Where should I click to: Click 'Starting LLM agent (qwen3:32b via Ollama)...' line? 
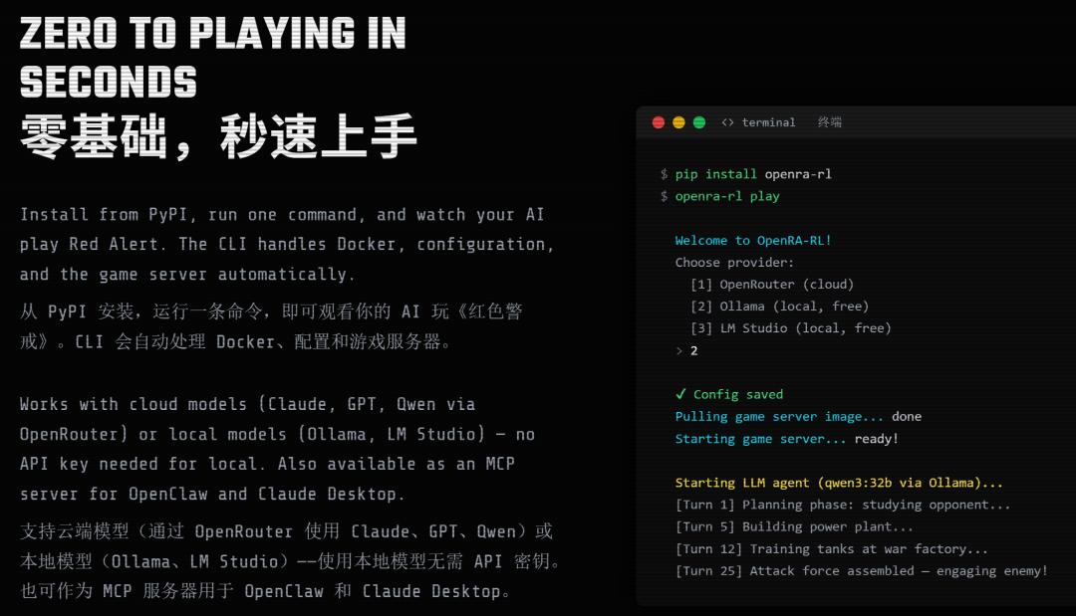tap(839, 483)
